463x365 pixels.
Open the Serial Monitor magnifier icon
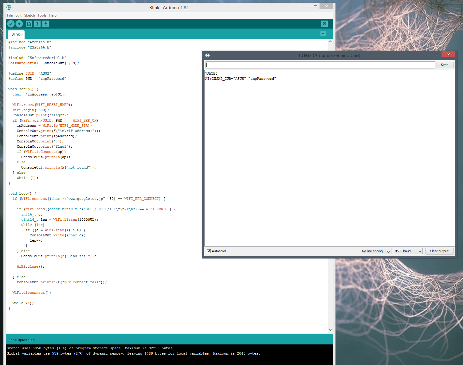(324, 24)
